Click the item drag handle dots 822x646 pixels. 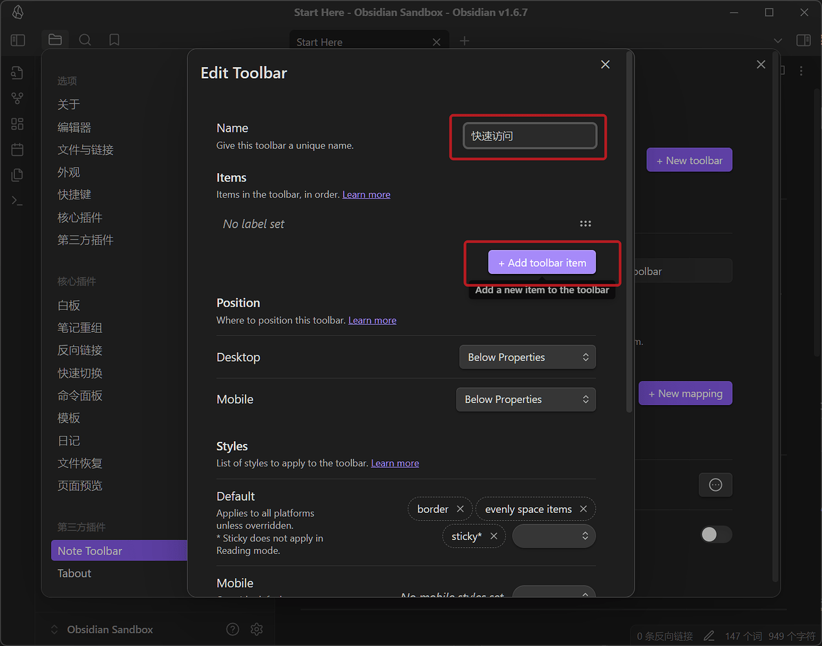[x=585, y=224]
